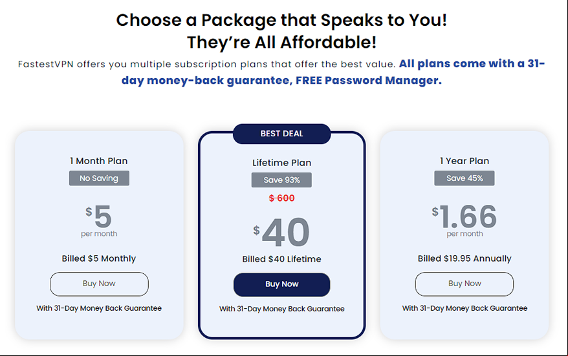
Task: Click Billed $5 Monthly text
Action: point(99,258)
